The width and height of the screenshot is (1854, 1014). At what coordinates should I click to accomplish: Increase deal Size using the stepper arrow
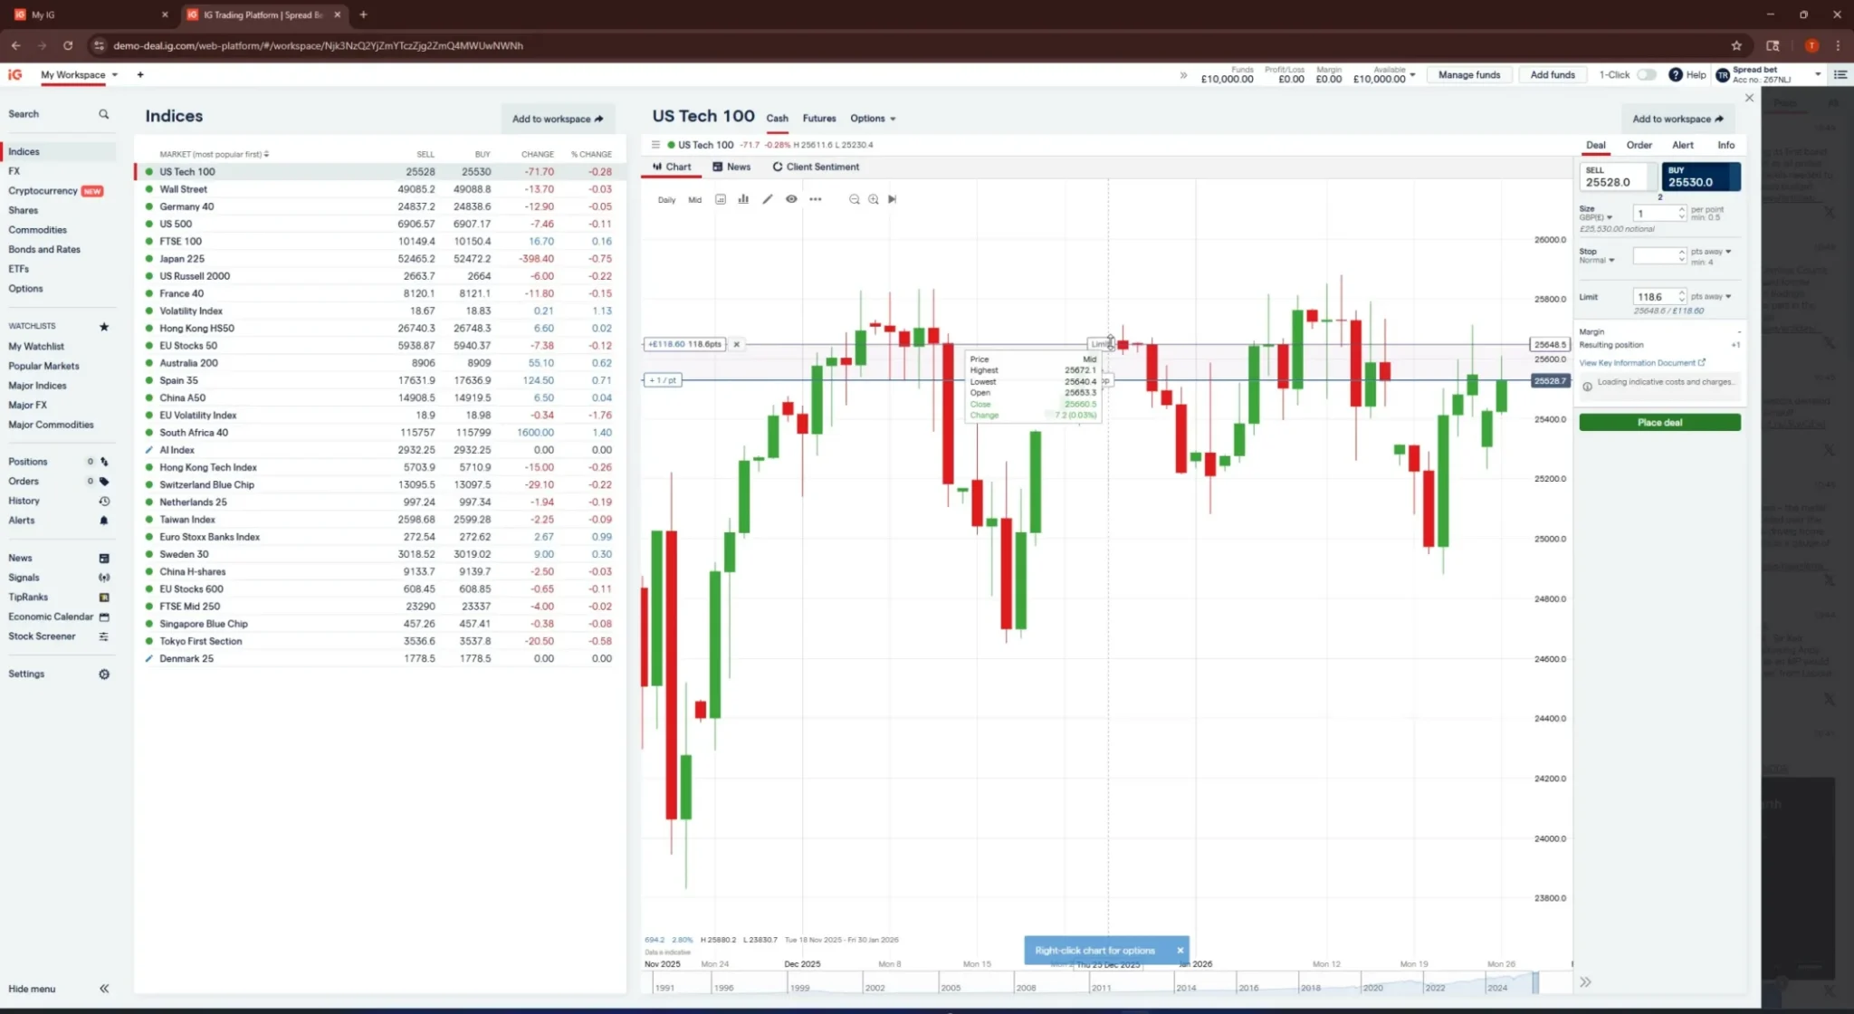click(1682, 209)
